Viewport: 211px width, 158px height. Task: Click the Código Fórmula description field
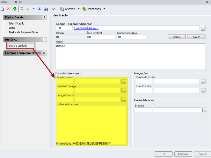pyautogui.click(x=97, y=99)
